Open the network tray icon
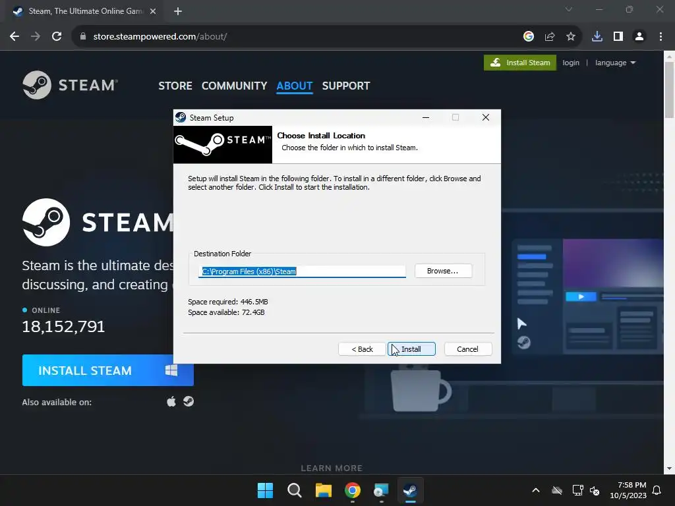The width and height of the screenshot is (675, 506). point(577,490)
